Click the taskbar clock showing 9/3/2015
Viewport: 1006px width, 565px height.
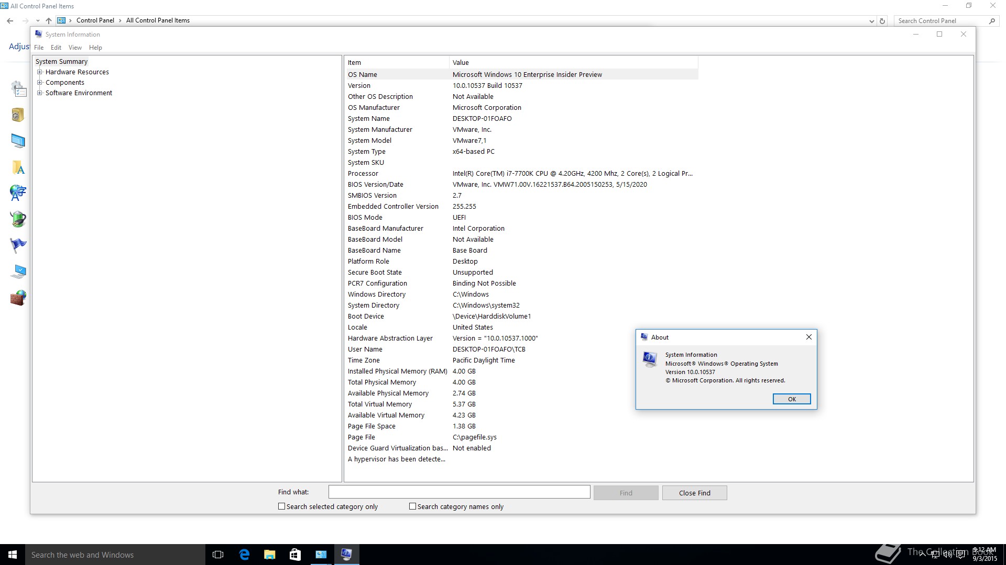(x=984, y=555)
